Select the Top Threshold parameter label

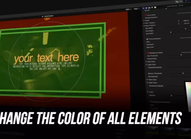(x=152, y=56)
